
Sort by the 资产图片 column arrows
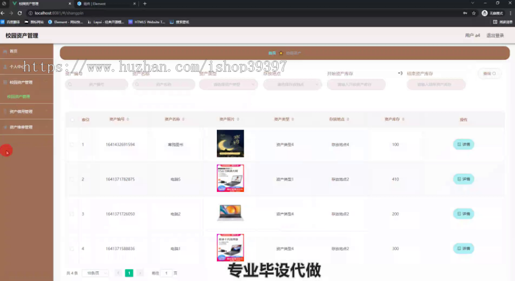click(238, 119)
